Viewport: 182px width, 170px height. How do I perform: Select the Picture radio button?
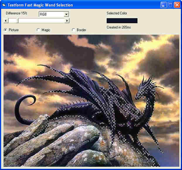click(6, 30)
